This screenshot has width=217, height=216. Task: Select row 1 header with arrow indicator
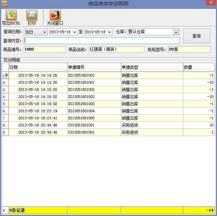[x=5, y=75]
